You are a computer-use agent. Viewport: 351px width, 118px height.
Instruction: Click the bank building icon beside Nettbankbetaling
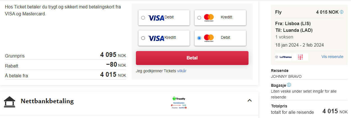tap(10, 102)
